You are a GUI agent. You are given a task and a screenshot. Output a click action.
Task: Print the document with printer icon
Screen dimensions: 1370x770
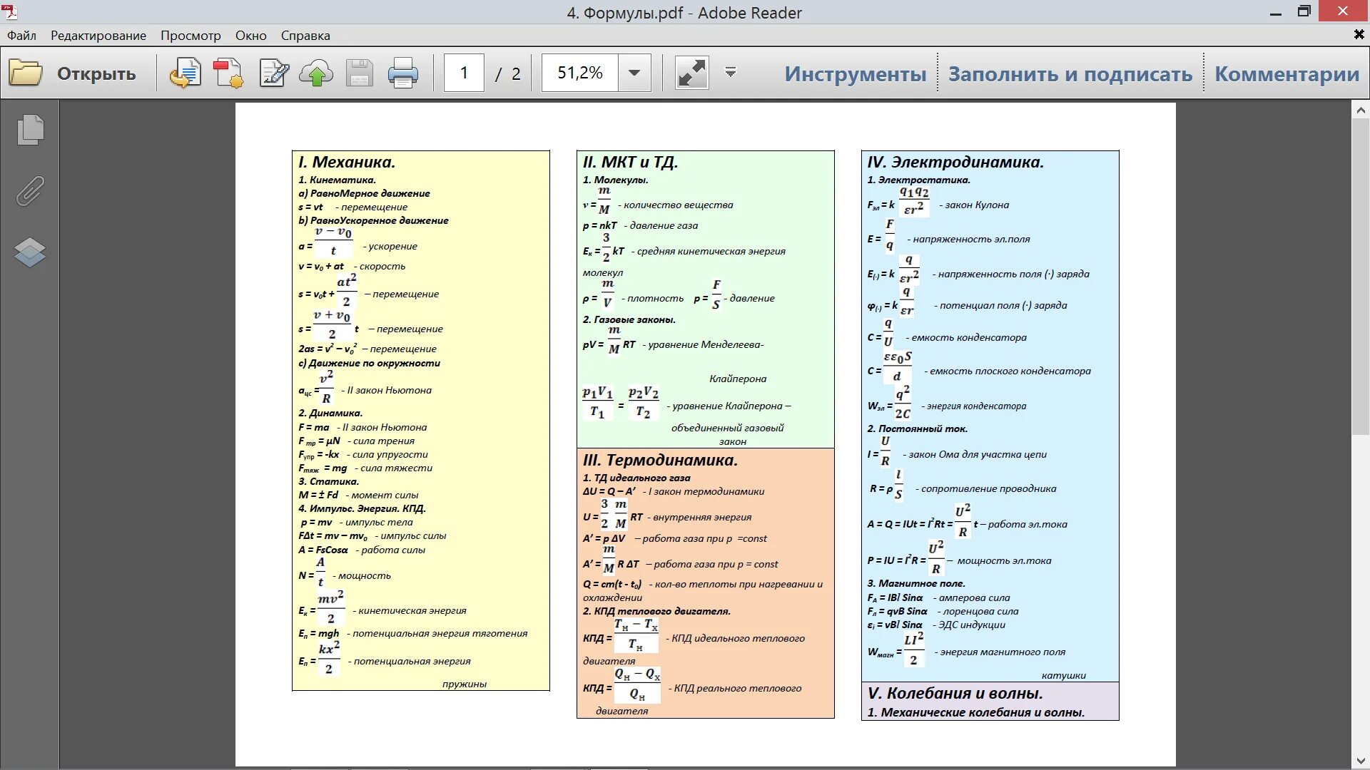(x=403, y=73)
